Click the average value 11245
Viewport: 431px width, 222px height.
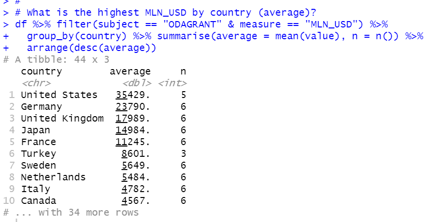point(133,142)
